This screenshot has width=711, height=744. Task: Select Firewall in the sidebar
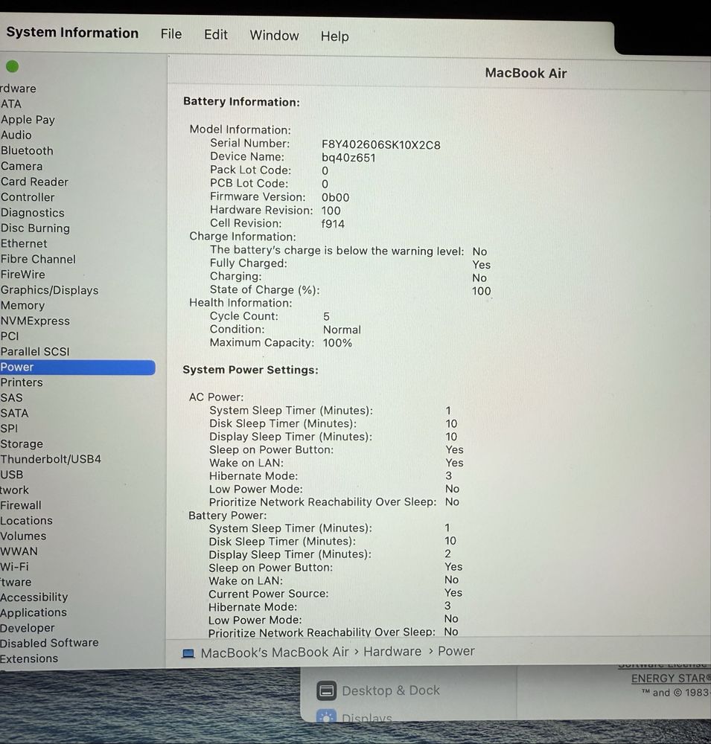tap(20, 505)
